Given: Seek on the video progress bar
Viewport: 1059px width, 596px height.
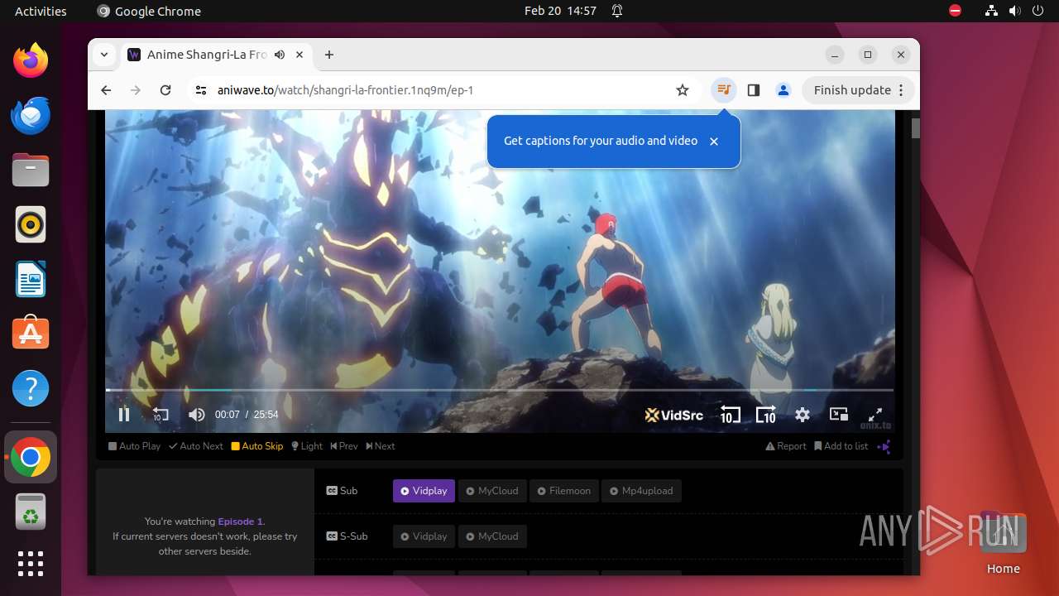Looking at the screenshot, I should 500,390.
